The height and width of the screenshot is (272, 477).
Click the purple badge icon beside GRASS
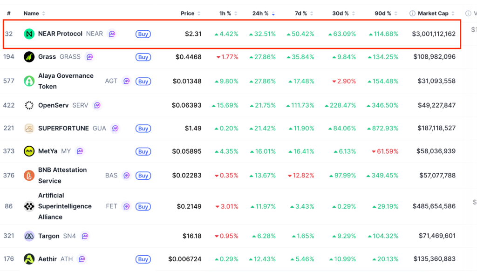89,57
